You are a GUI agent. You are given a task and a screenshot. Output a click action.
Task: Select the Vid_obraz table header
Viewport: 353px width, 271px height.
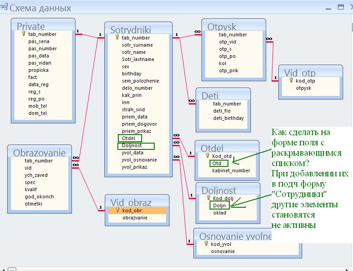[x=137, y=201]
